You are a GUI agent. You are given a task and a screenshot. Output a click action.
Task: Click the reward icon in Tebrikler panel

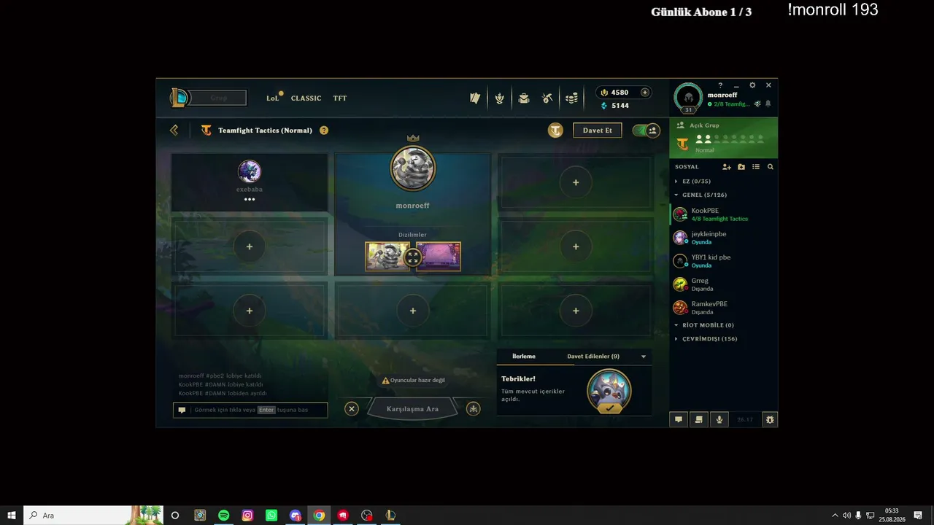[x=609, y=392]
